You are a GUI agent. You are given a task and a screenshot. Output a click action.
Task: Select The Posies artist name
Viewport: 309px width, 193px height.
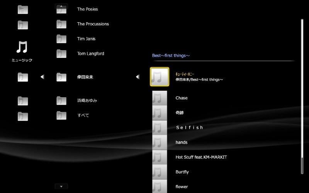point(87,9)
